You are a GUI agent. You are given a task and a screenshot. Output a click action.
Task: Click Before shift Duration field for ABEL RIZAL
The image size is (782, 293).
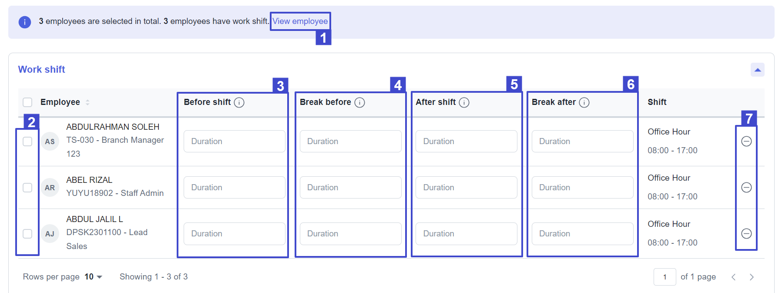(235, 188)
